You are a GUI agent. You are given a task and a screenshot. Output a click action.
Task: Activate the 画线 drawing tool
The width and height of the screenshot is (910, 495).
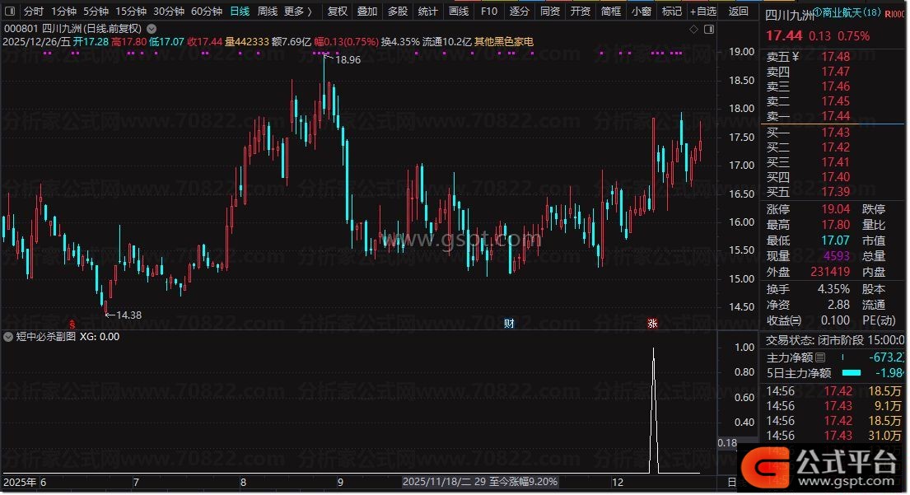(459, 12)
